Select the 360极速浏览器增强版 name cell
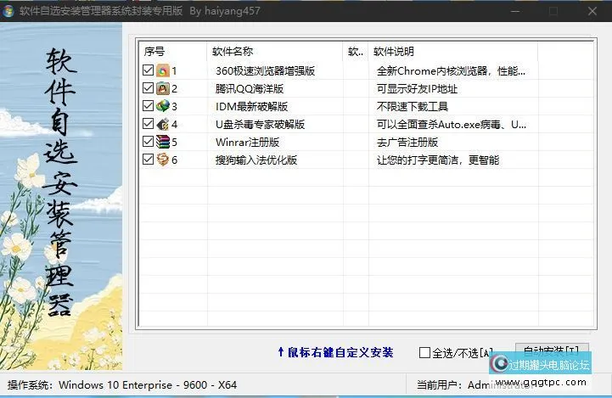 (x=266, y=71)
